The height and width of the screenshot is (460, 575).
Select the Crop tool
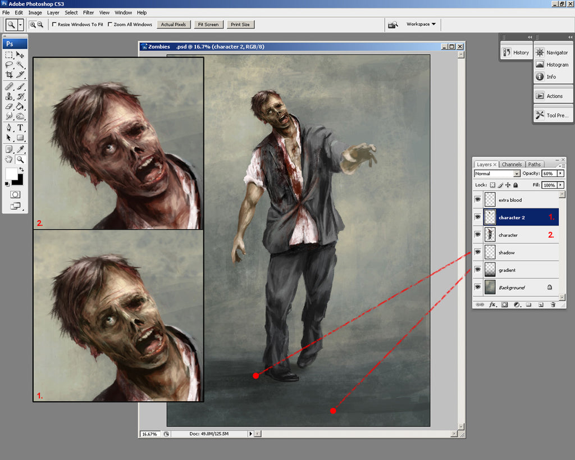[8, 75]
